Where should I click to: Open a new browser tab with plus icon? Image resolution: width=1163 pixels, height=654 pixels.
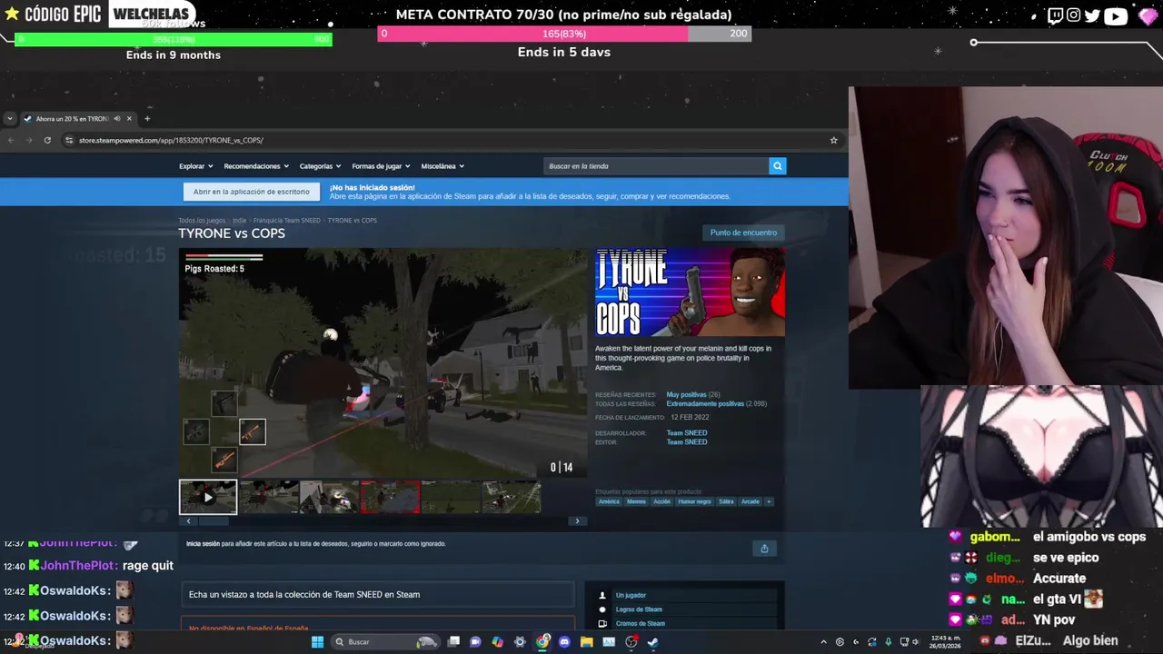click(x=147, y=118)
